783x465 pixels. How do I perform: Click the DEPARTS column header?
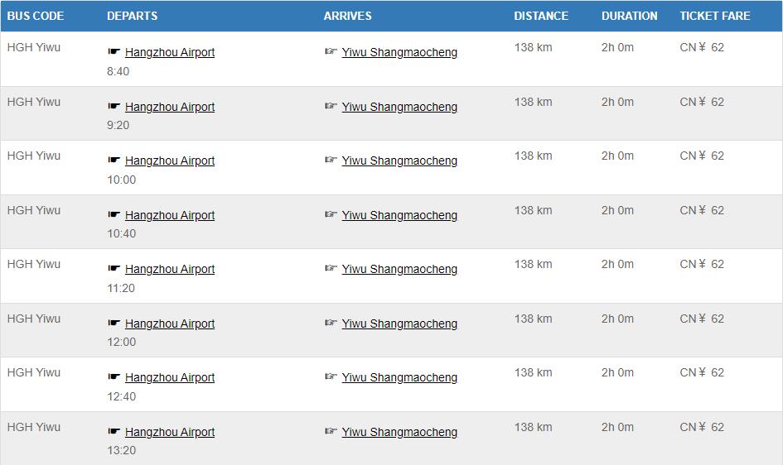pos(132,16)
